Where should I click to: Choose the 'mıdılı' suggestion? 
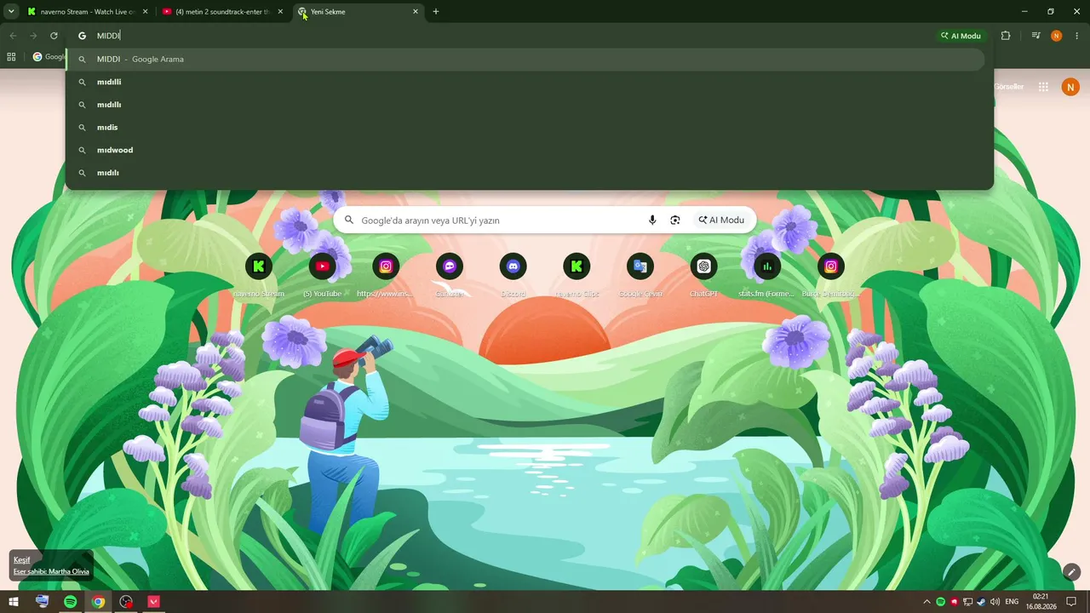(x=525, y=173)
